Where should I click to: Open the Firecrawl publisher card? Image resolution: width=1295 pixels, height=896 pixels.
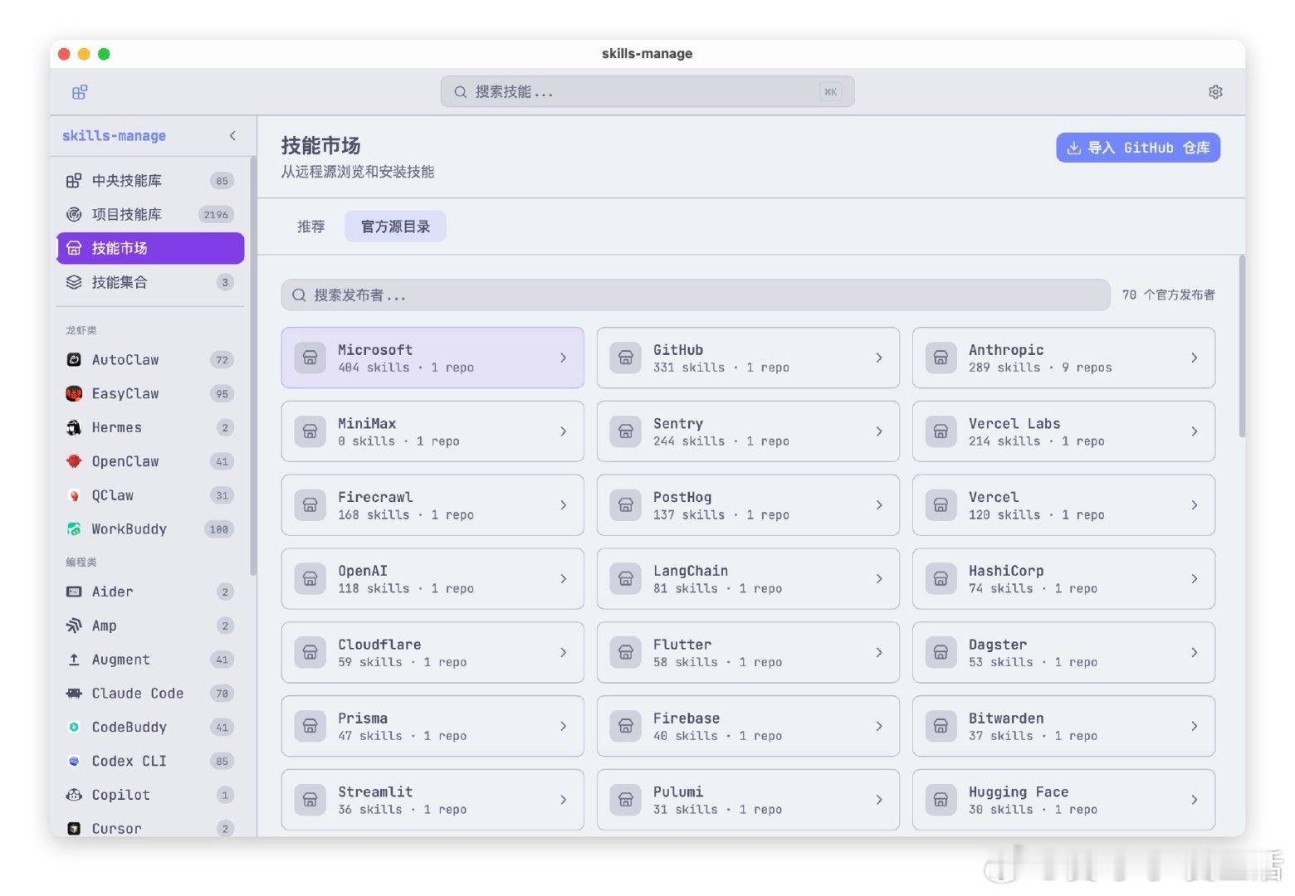(x=432, y=505)
